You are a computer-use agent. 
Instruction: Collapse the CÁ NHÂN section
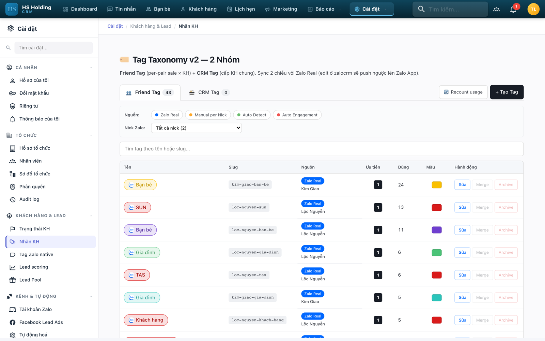91,68
